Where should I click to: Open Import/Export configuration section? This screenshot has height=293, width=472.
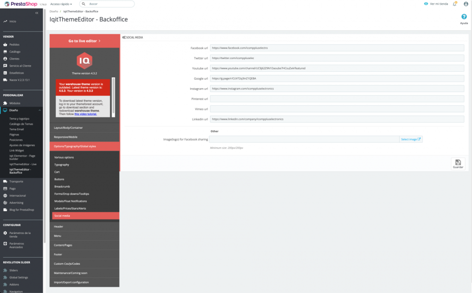click(x=84, y=283)
